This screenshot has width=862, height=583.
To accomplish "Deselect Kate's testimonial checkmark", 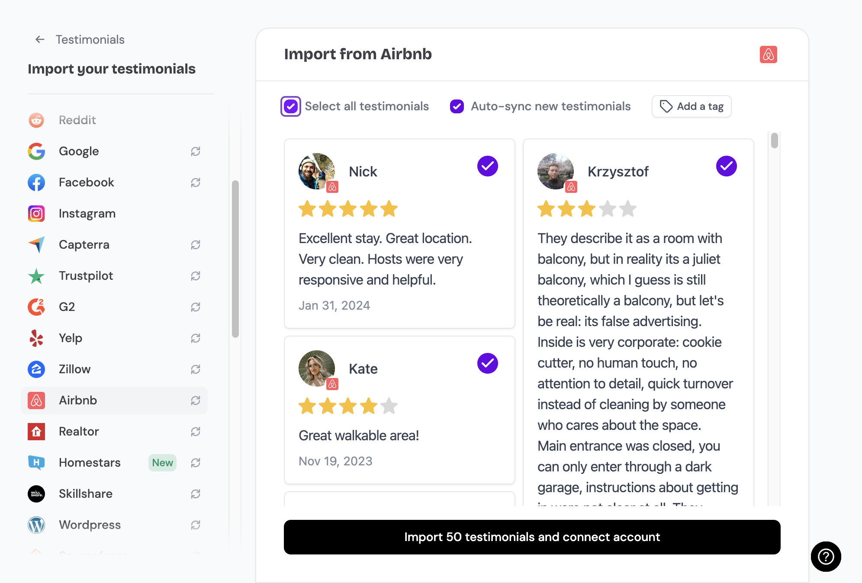I will coord(488,363).
